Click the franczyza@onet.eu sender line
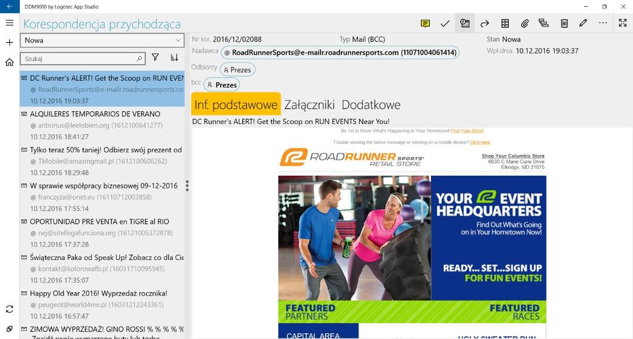This screenshot has height=339, width=633. coord(91,197)
